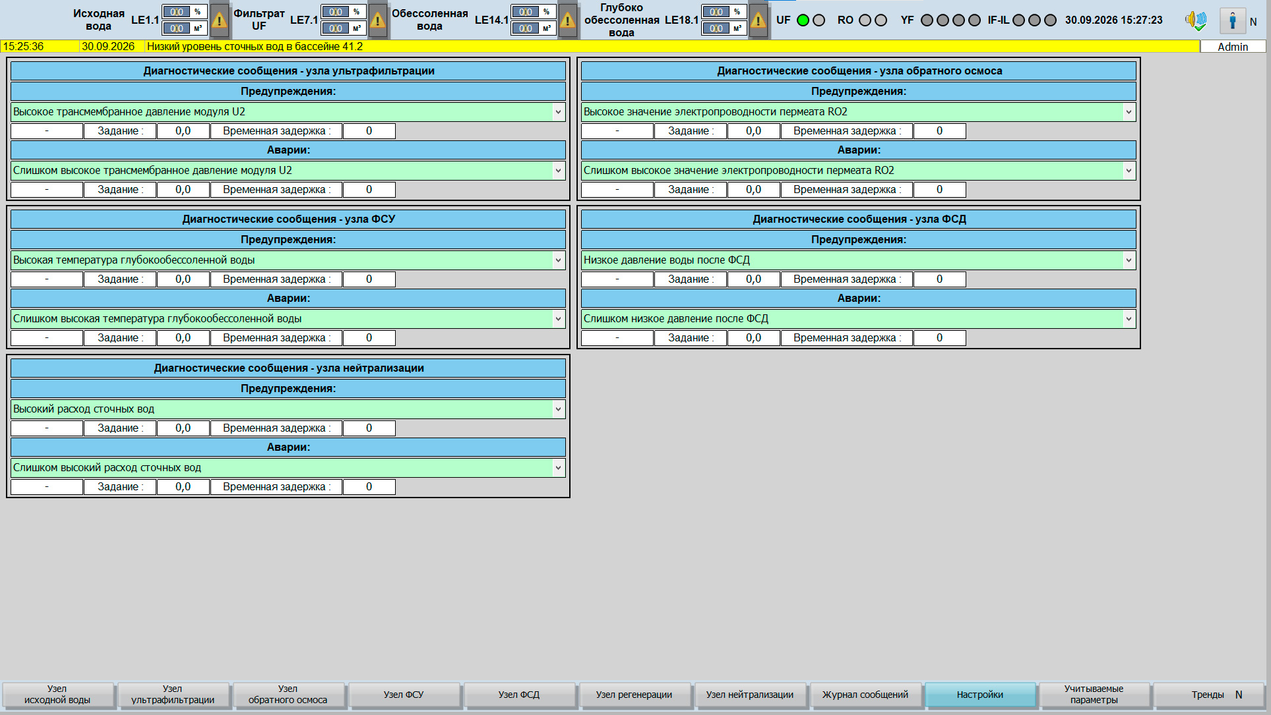Viewport: 1271px width, 715px height.
Task: Click the first RO status indicator
Action: 865,20
